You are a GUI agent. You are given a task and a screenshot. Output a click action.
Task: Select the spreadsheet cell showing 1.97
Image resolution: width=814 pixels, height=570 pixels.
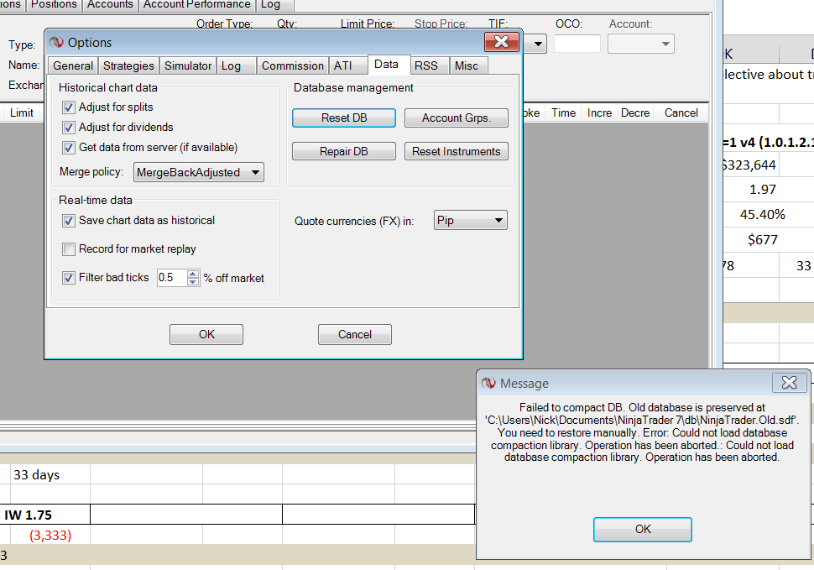(751, 190)
